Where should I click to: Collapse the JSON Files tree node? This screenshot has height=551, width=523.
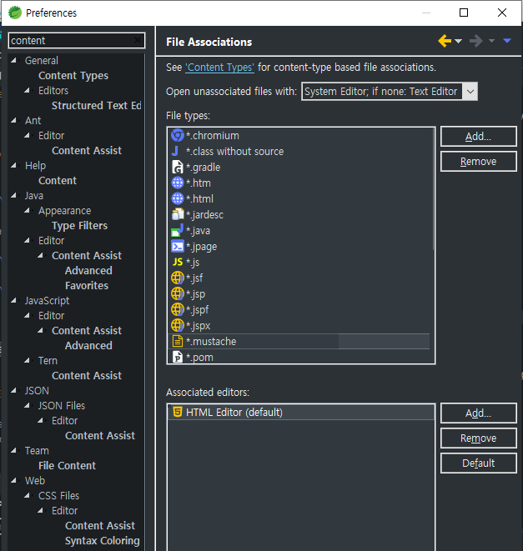[x=27, y=405]
